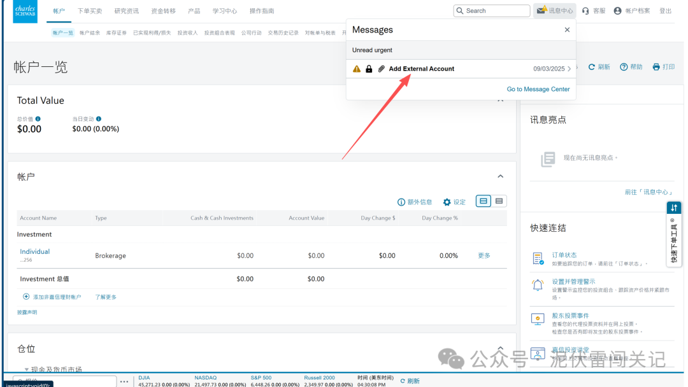Open the 设置并管理警示 link
The width and height of the screenshot is (688, 387).
573,281
